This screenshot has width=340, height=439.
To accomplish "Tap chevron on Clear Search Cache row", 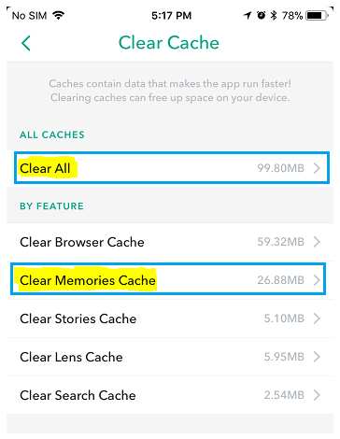I will point(317,395).
